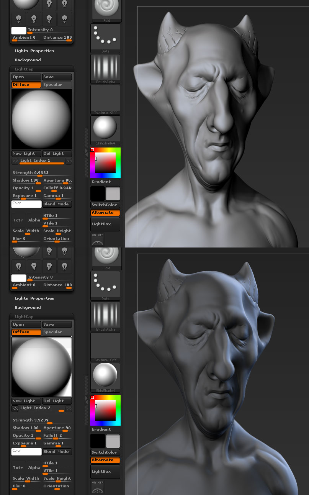Adjust Strength 0.9333 slider

pyautogui.click(x=42, y=173)
